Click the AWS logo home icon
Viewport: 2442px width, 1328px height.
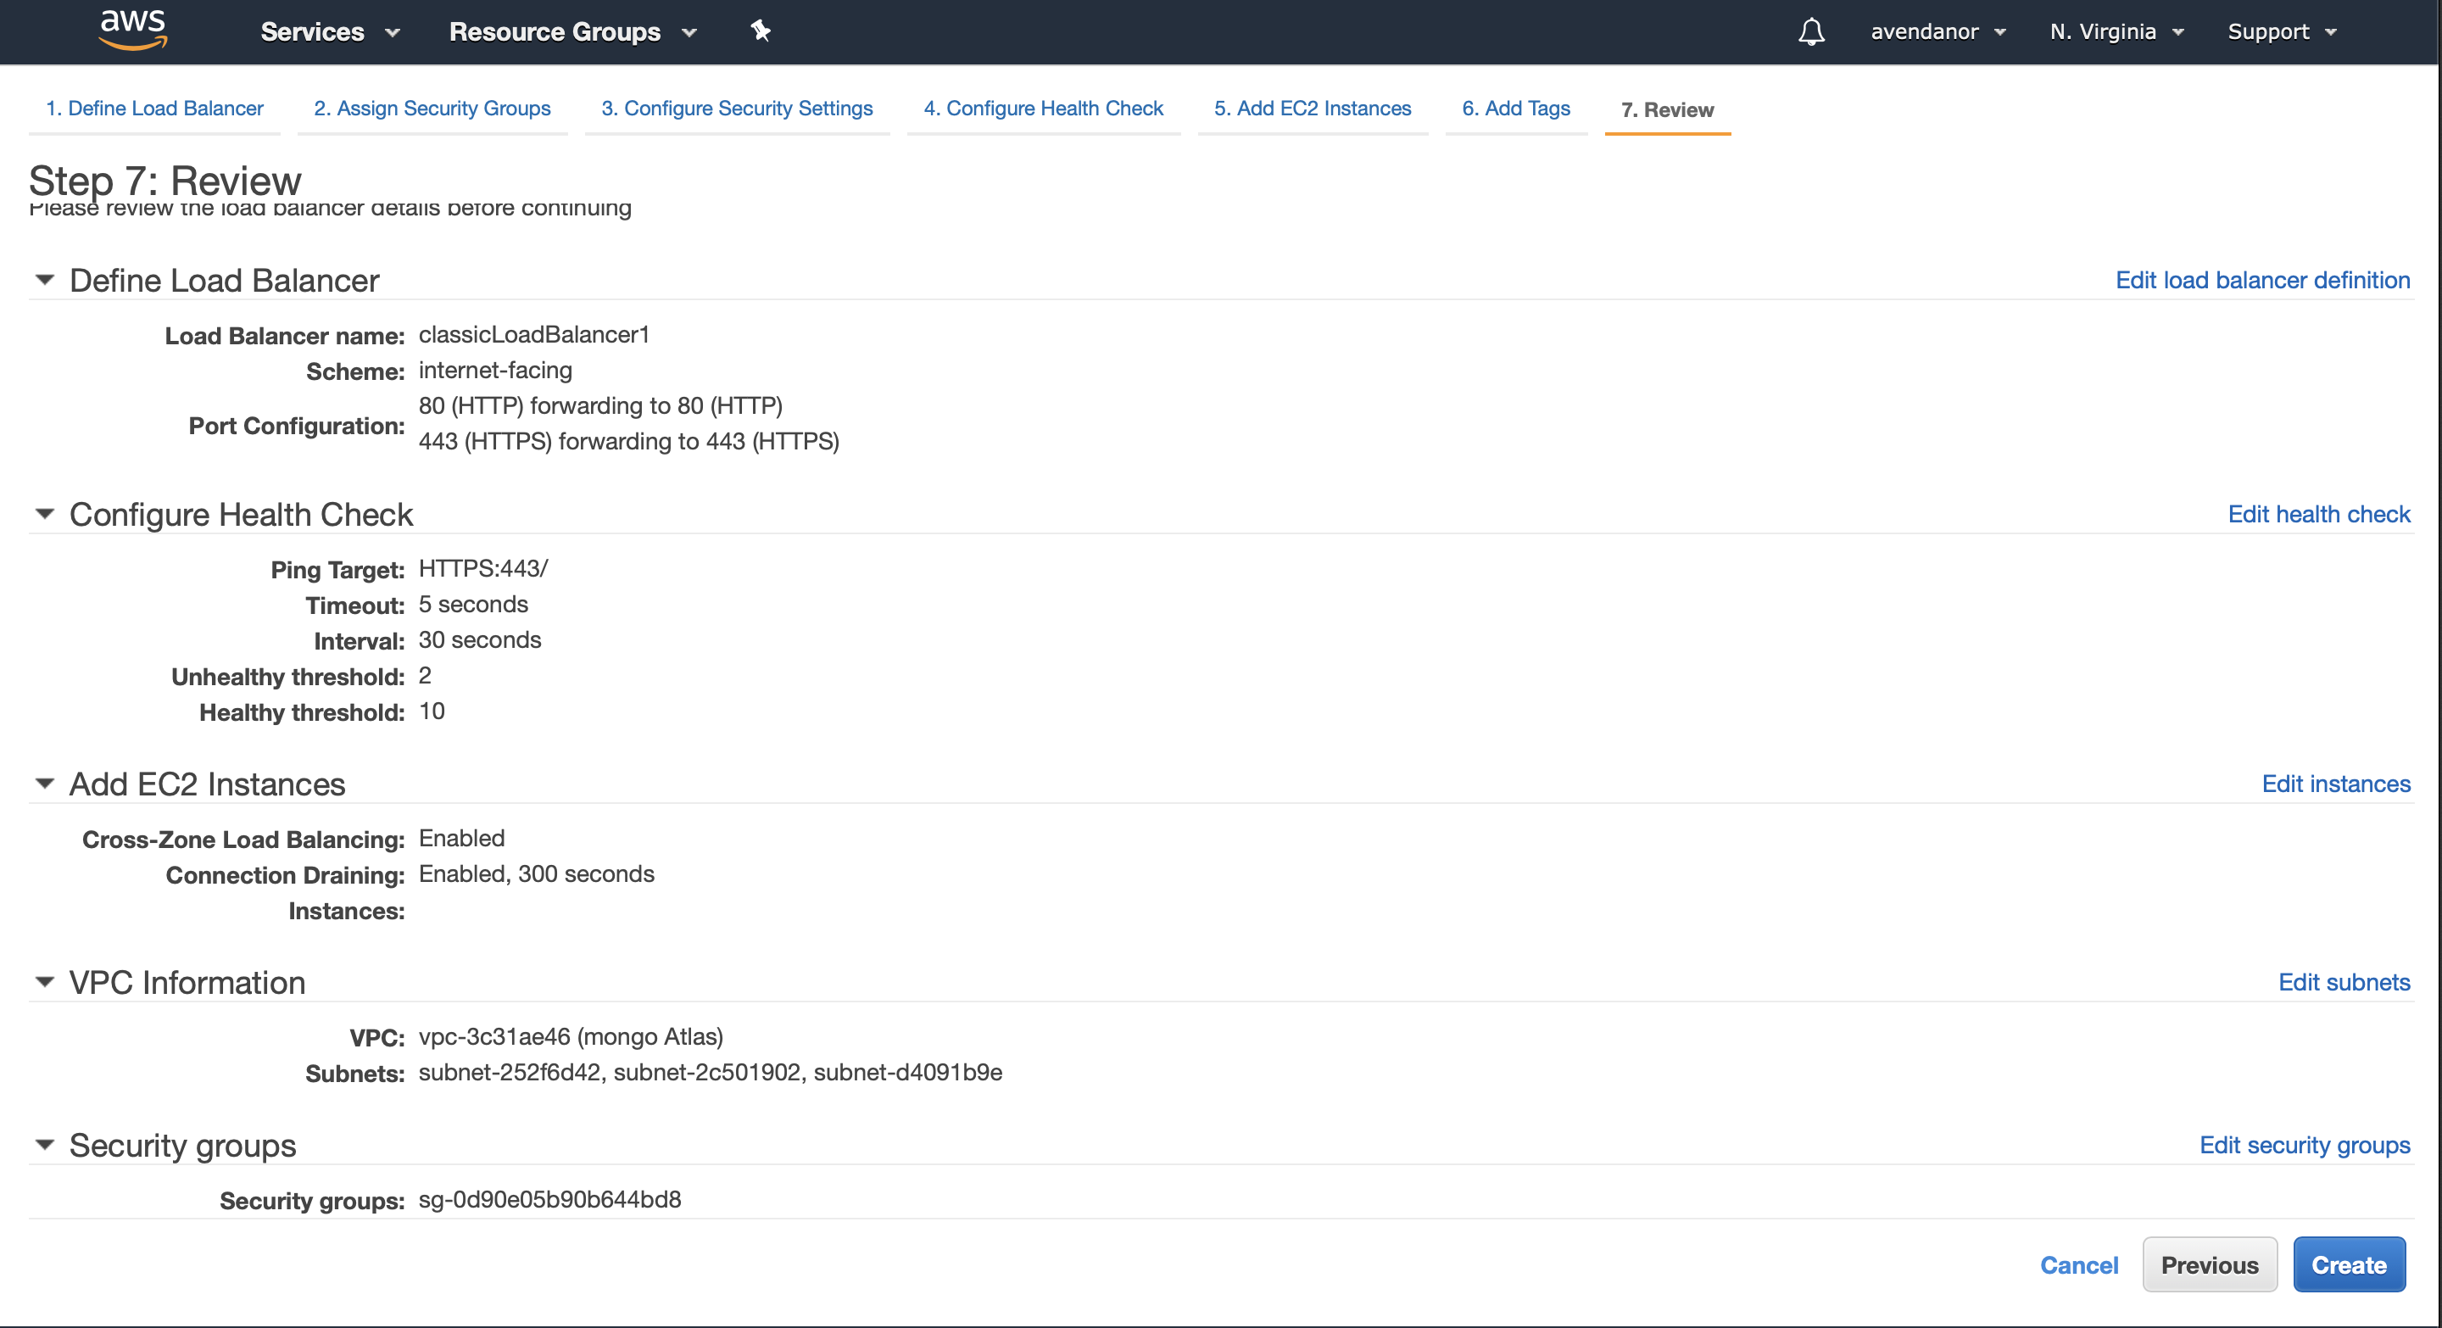click(133, 30)
